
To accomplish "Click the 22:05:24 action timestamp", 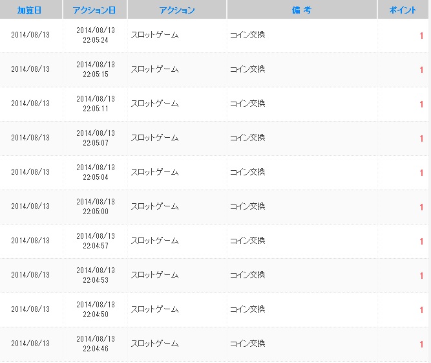I will (x=96, y=39).
